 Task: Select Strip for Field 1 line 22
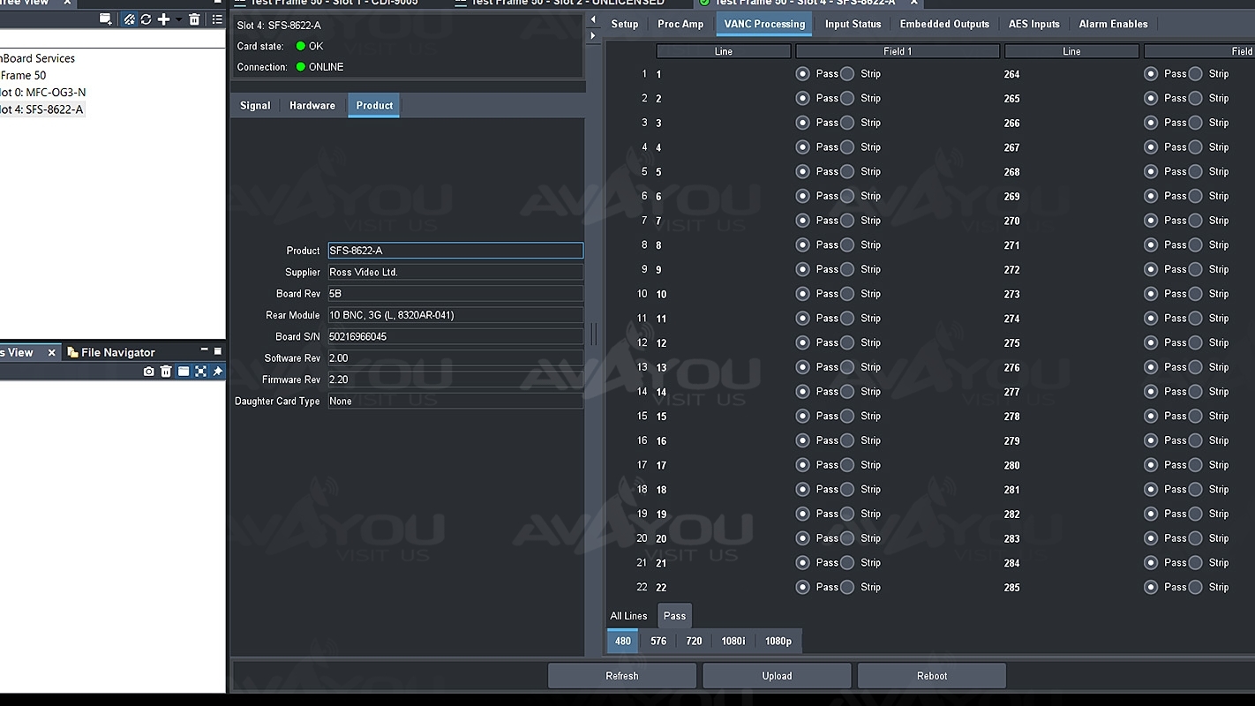point(847,587)
